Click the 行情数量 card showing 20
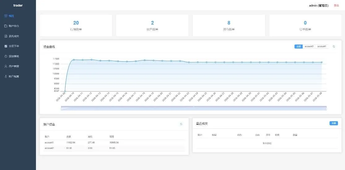This screenshot has width=345, height=170. coord(76,25)
